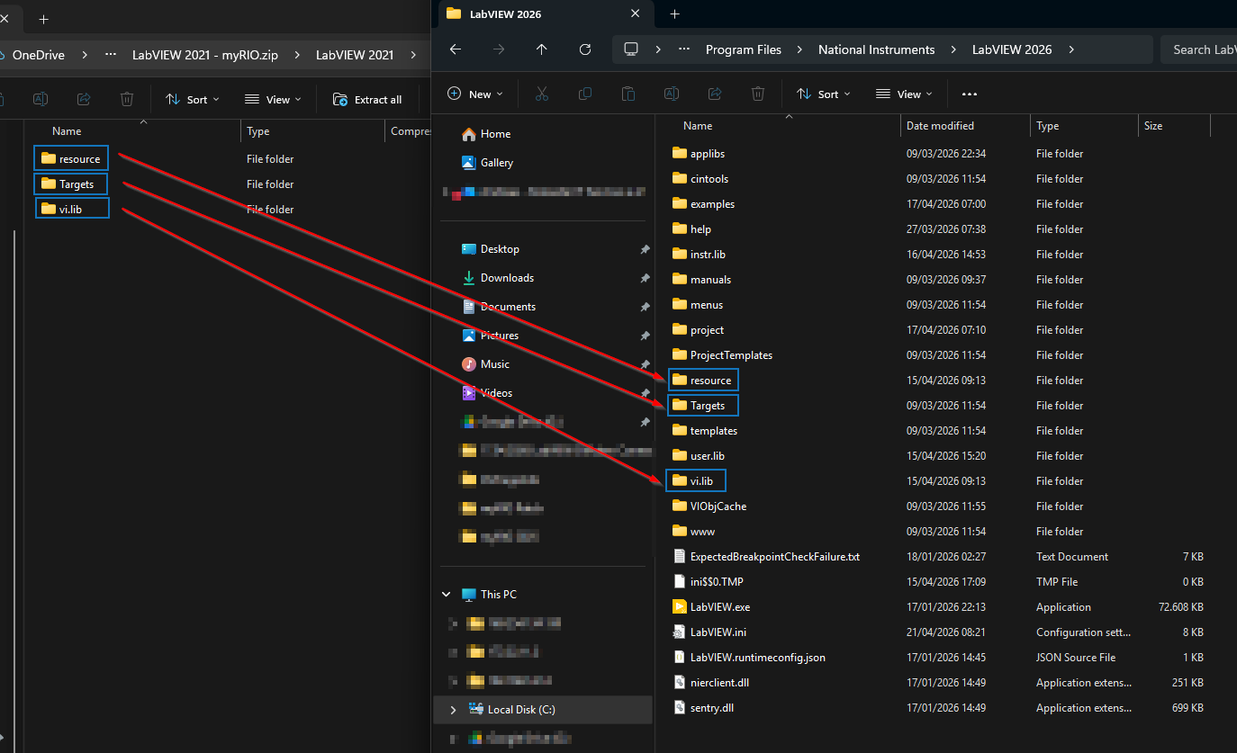Open LabVIEW.exe application file
The image size is (1237, 753).
tap(719, 607)
